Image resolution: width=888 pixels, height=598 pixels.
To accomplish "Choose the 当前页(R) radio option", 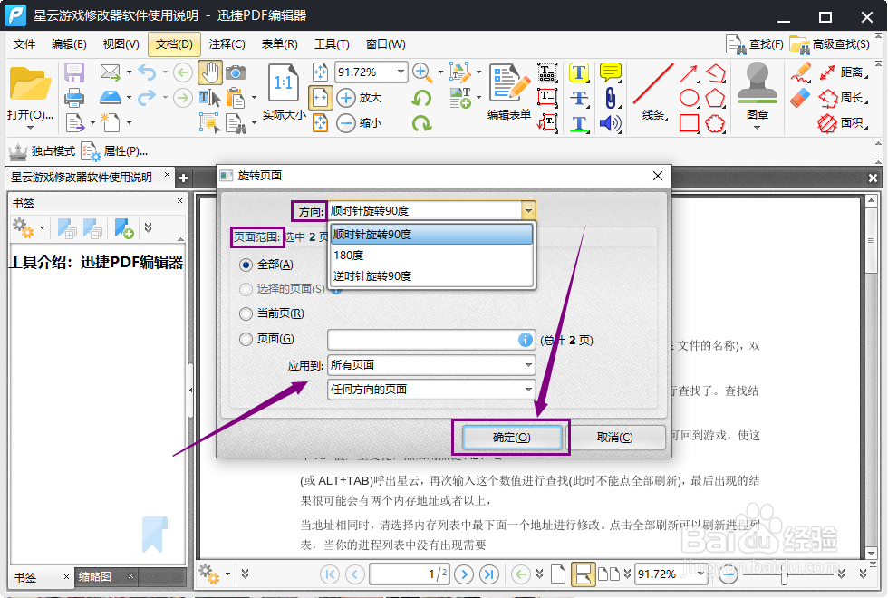I will 246,313.
